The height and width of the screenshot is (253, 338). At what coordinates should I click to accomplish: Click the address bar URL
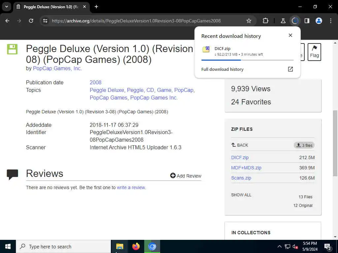[x=136, y=21]
